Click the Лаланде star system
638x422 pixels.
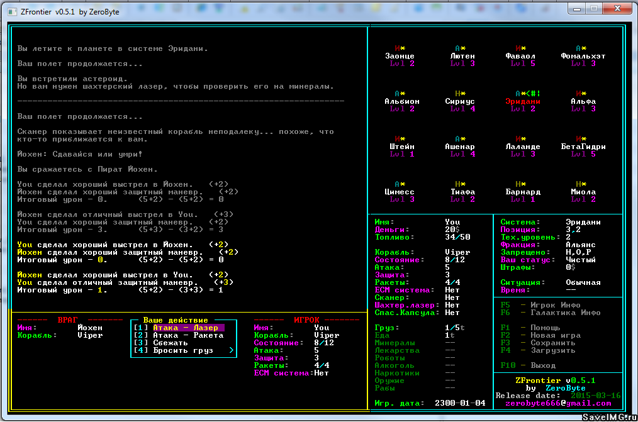522,147
